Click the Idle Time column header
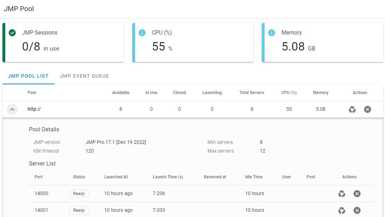Screen dimensions: 385x217 click(x=254, y=177)
